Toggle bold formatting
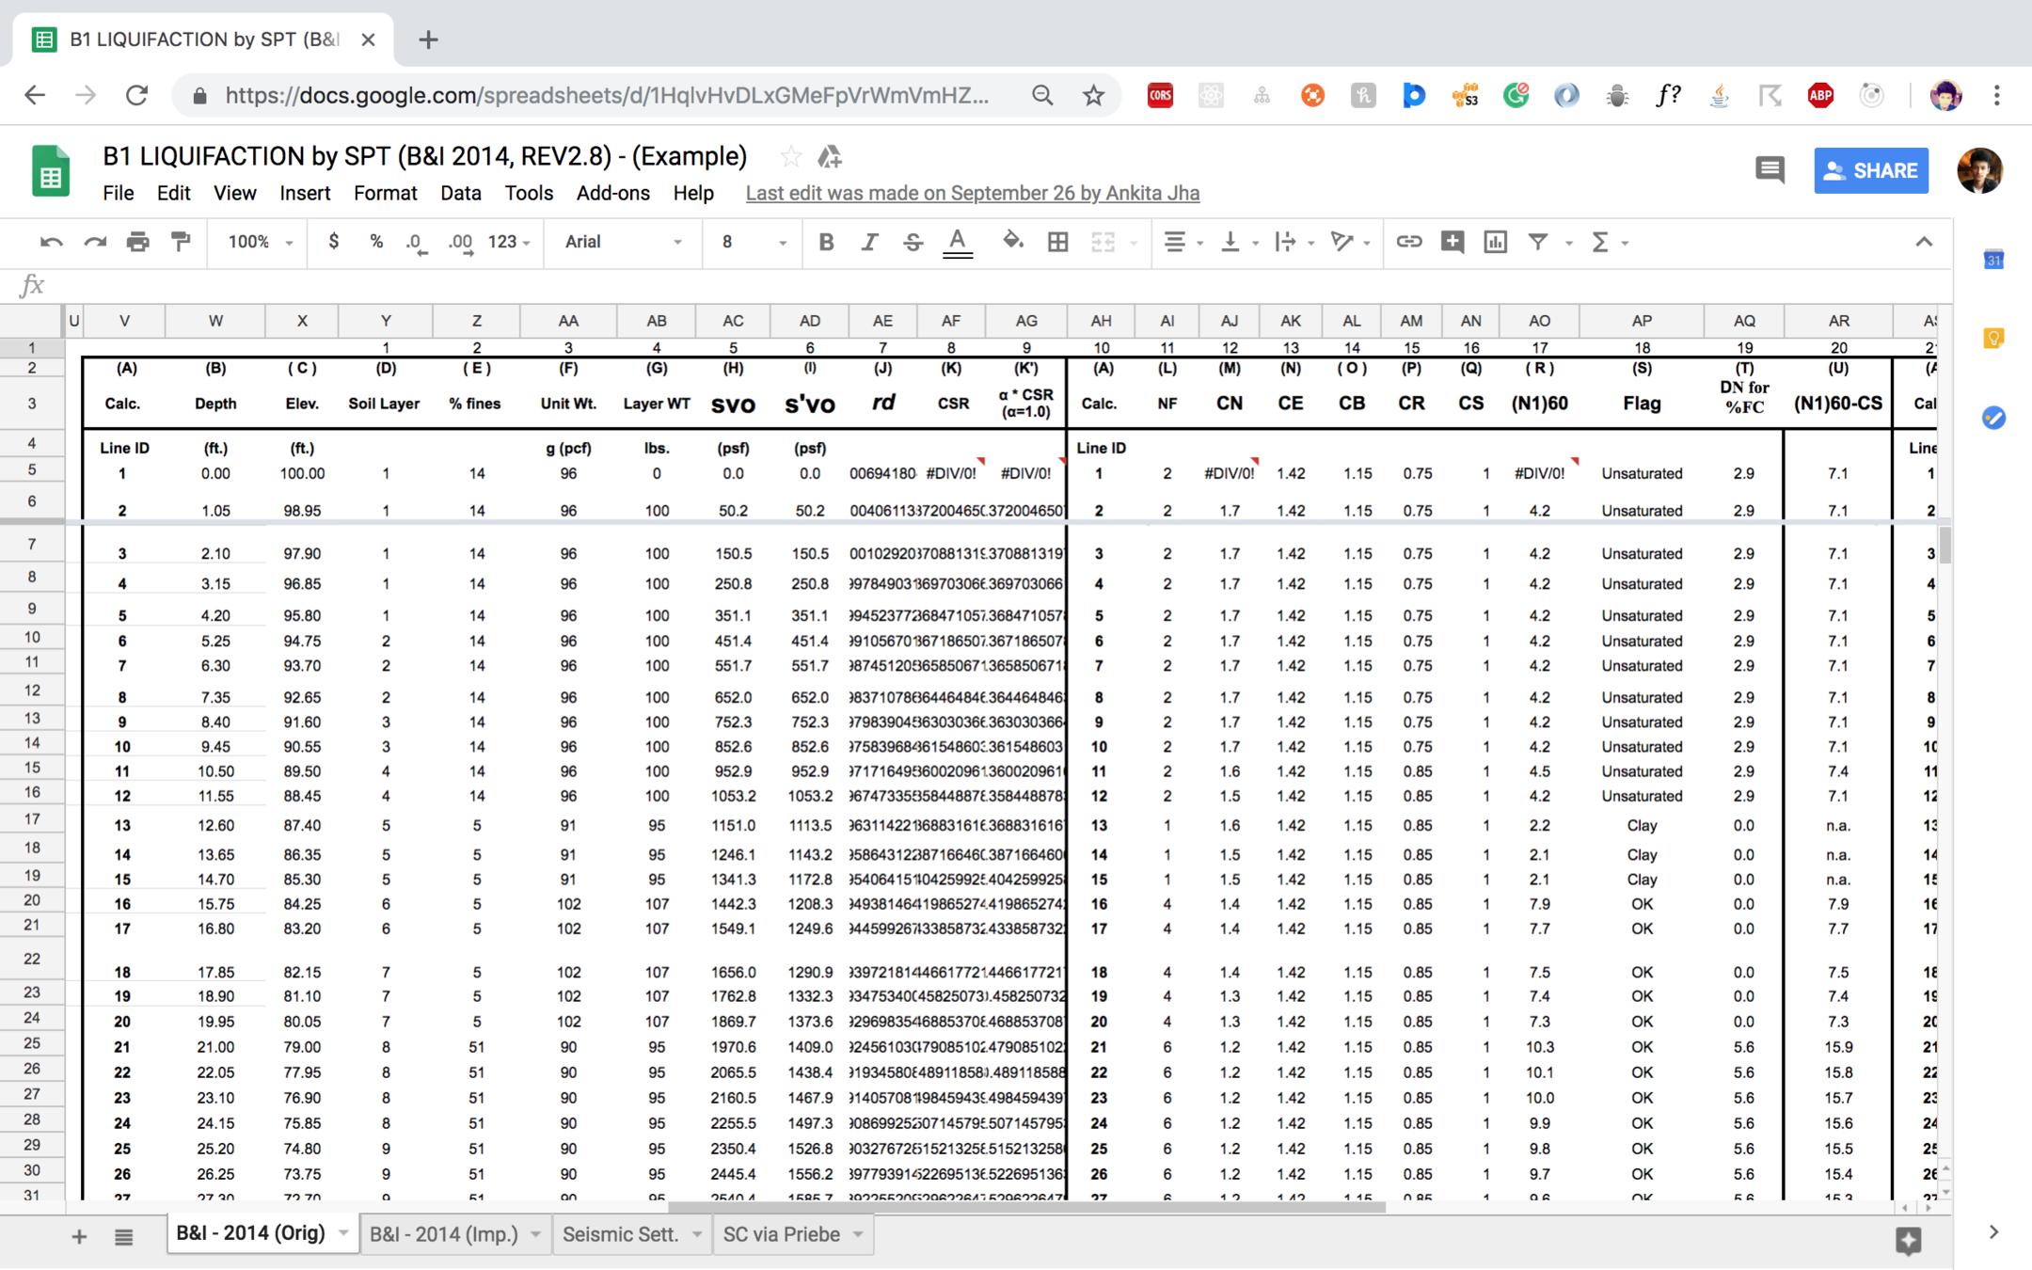Screen dimensions: 2032x1270 (x=826, y=243)
